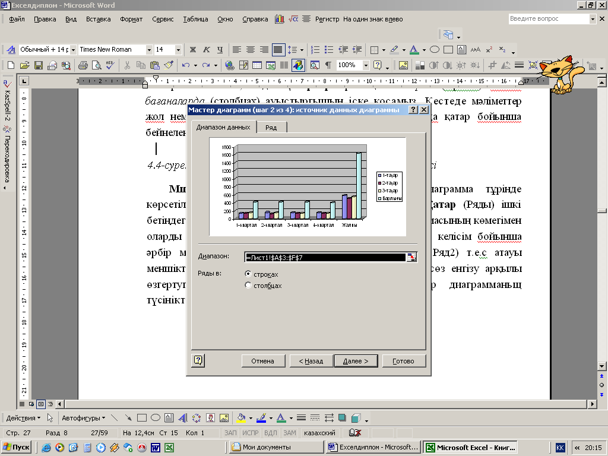Viewport: 608px width, 456px height.
Task: Toggle the justify alignment button
Action: coord(278,50)
